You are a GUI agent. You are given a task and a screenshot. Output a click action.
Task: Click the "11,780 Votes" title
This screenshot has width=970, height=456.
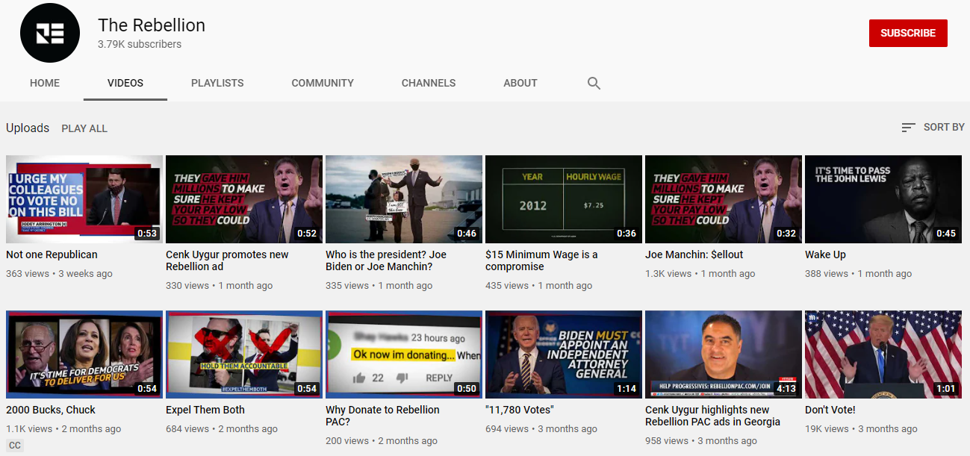pyautogui.click(x=520, y=410)
